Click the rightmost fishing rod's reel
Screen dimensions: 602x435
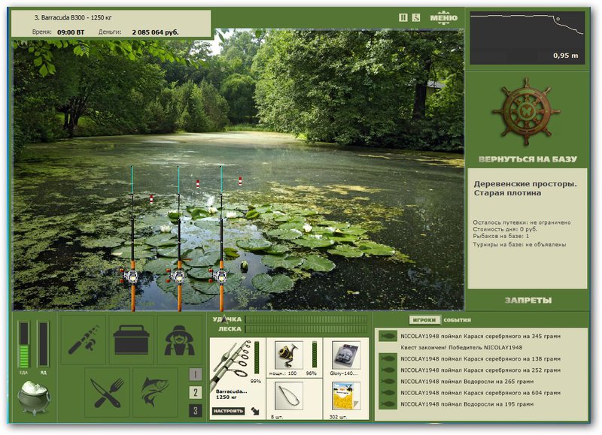point(220,276)
